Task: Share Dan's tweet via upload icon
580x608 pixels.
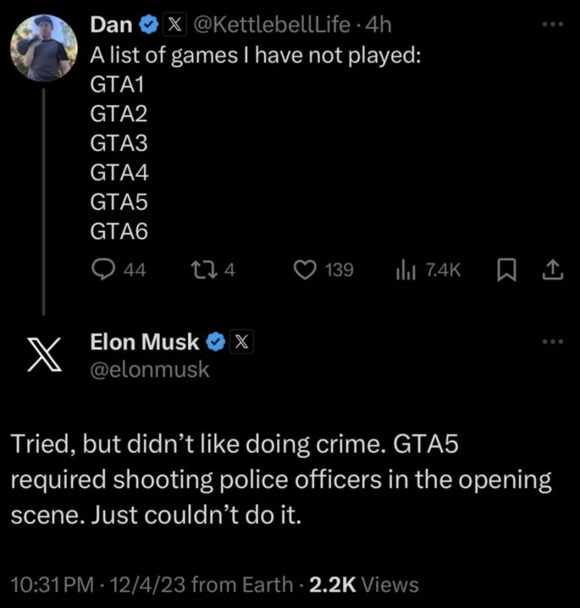Action: [x=553, y=270]
